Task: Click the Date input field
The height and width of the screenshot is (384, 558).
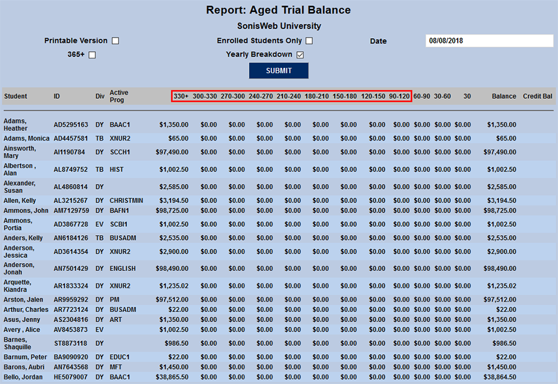Action: 489,40
